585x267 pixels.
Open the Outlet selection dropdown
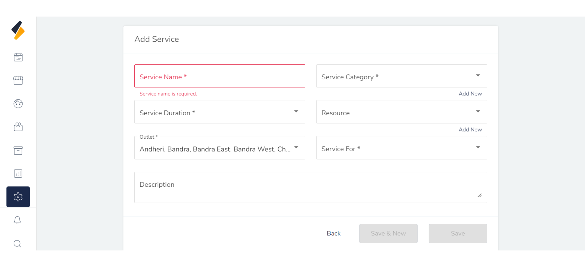[x=219, y=148]
